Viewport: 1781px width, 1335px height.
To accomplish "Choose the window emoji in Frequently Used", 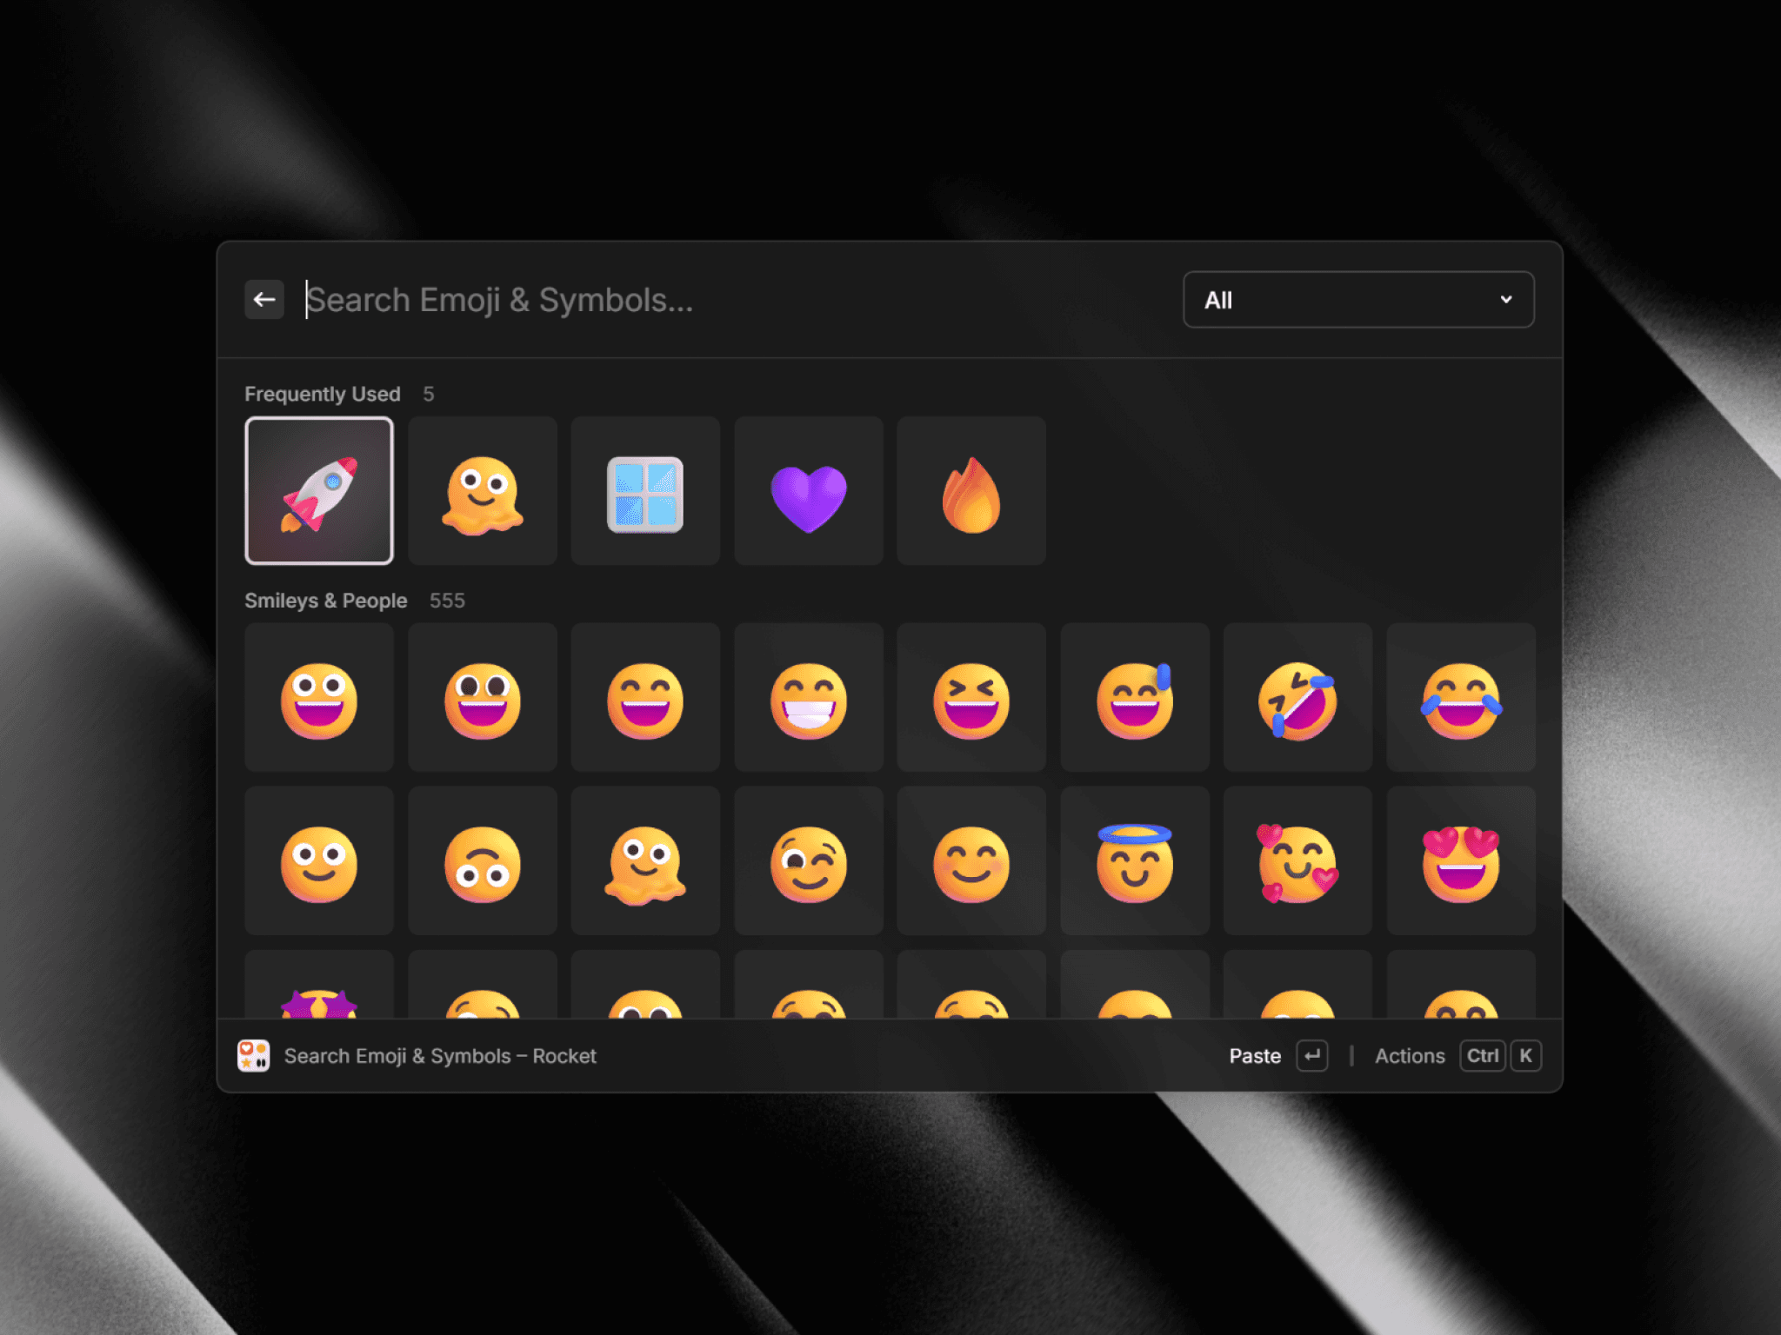I will 645,491.
